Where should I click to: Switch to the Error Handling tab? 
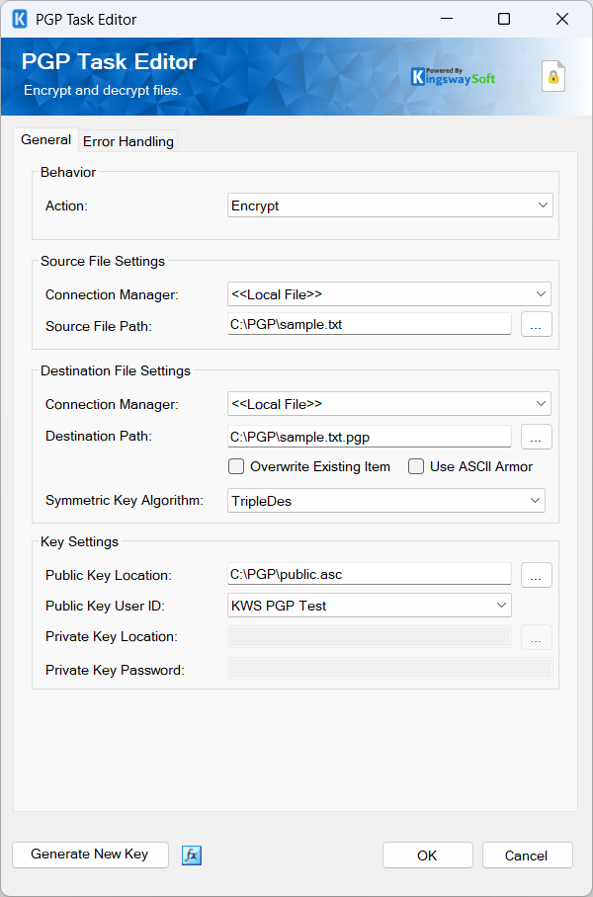click(128, 141)
